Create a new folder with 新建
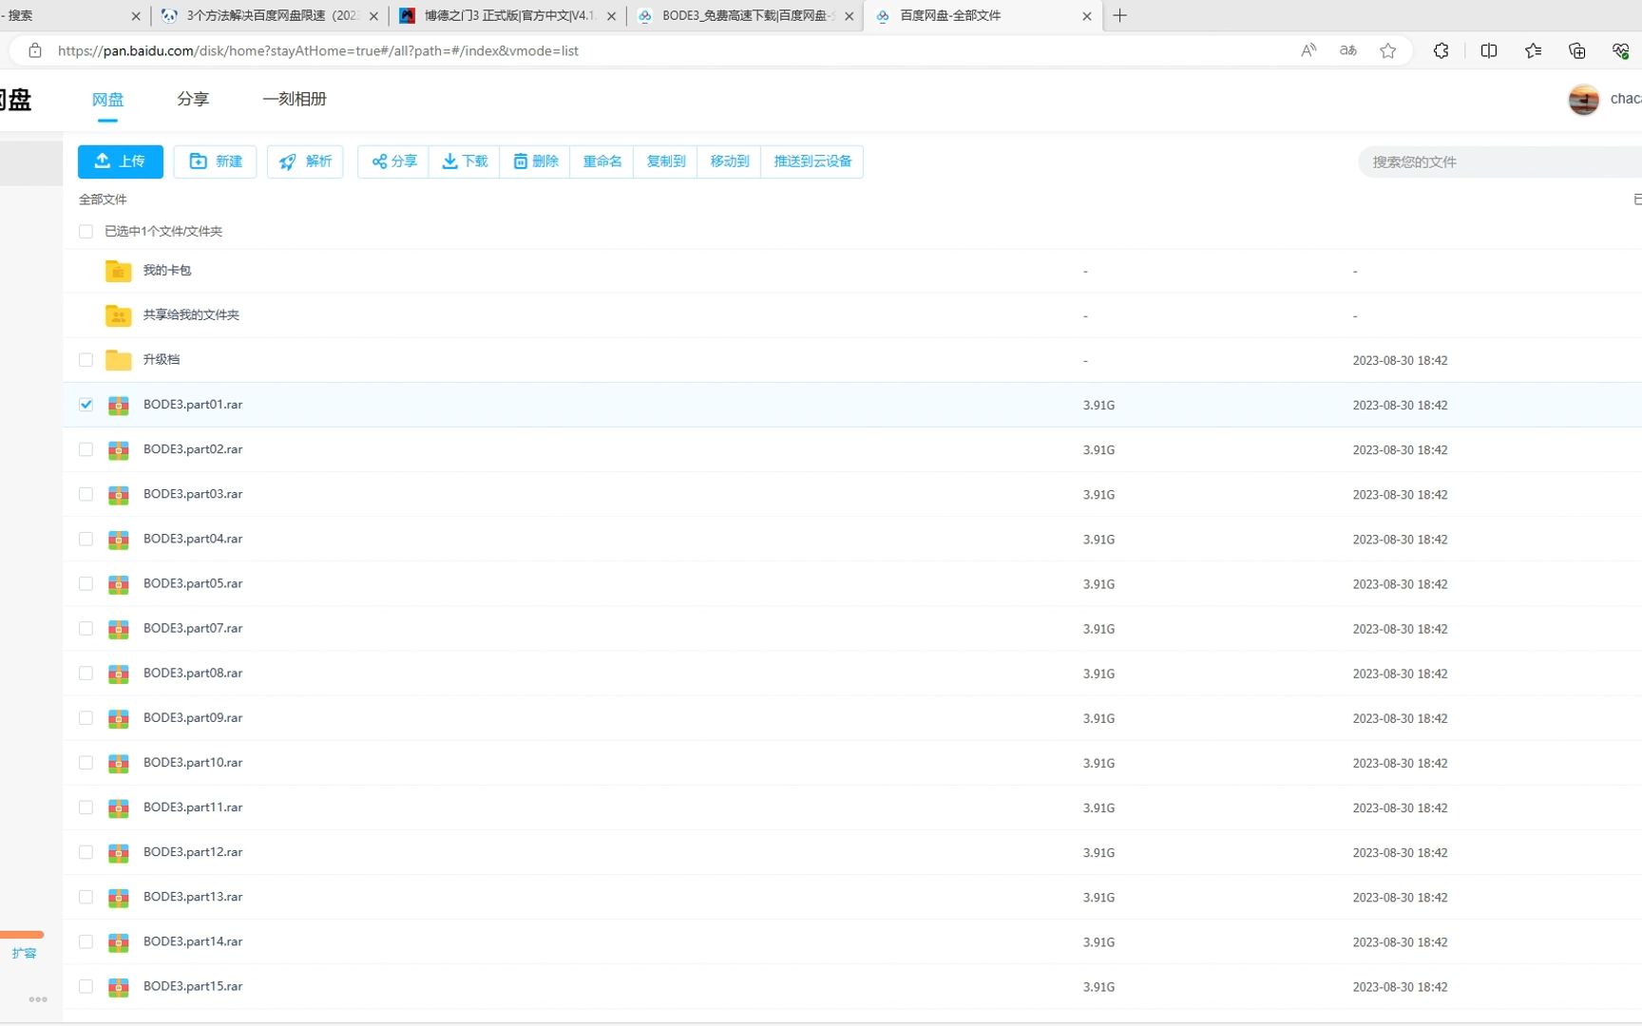This screenshot has width=1642, height=1026. point(216,161)
